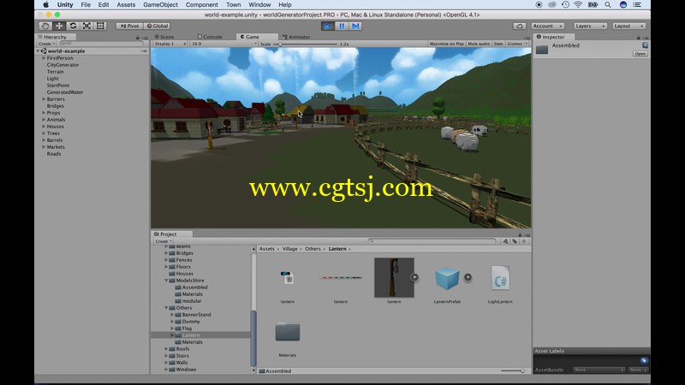The width and height of the screenshot is (685, 385).
Task: Open the GameObject menu
Action: pos(160,5)
